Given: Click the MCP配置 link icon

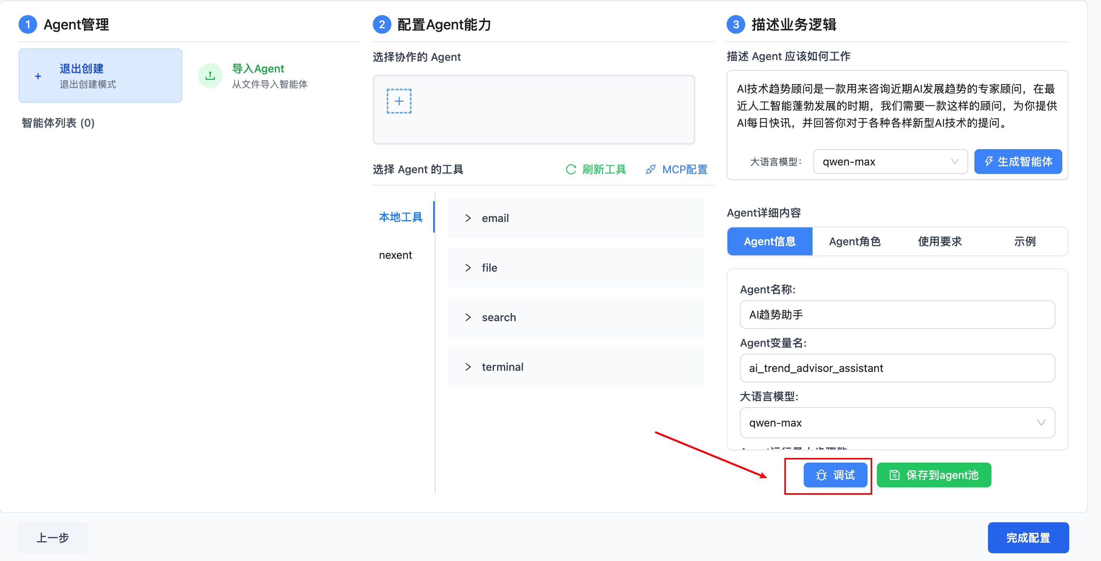Looking at the screenshot, I should click(650, 169).
